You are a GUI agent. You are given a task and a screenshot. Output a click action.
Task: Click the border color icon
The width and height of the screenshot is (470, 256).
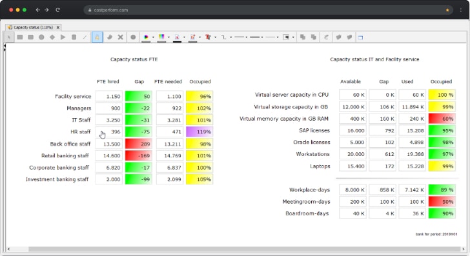(x=193, y=37)
